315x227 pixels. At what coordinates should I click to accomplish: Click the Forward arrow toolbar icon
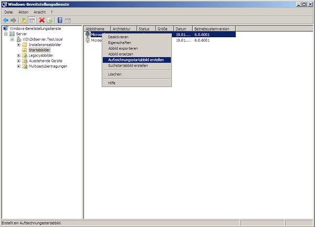tap(13, 20)
